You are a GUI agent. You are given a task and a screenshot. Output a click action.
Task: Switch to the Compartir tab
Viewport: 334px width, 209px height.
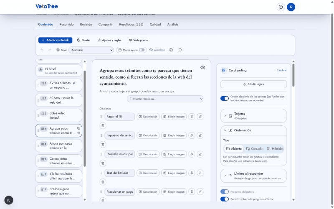pos(106,24)
